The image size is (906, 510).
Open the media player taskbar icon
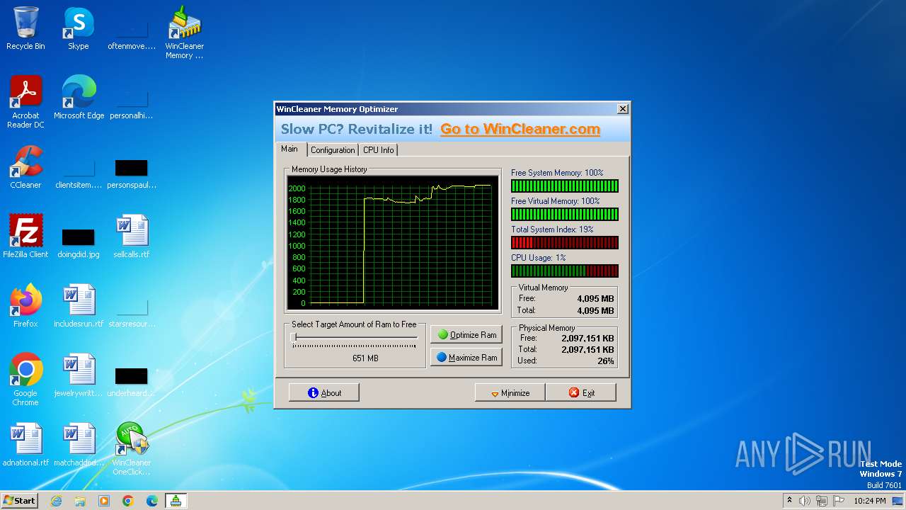[x=104, y=501]
